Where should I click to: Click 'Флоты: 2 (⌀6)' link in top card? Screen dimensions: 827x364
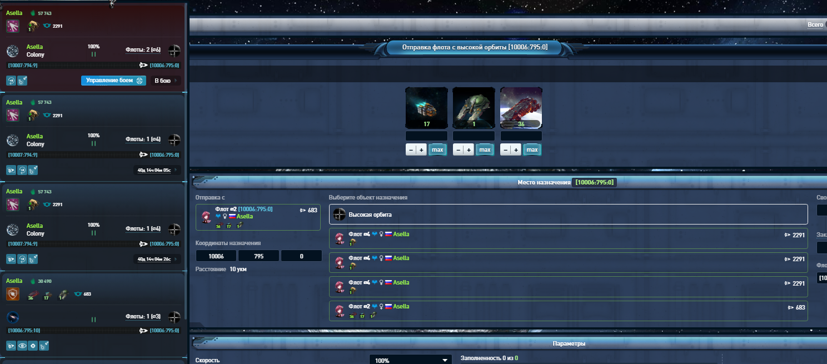(x=143, y=50)
